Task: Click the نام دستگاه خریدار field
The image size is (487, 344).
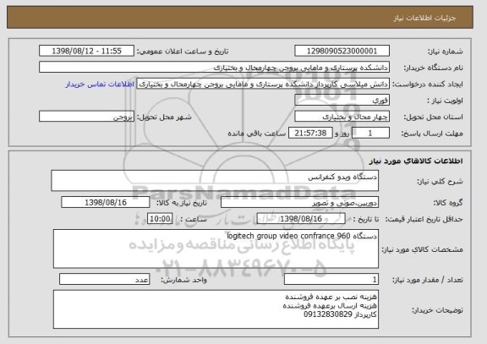Action: (214, 68)
